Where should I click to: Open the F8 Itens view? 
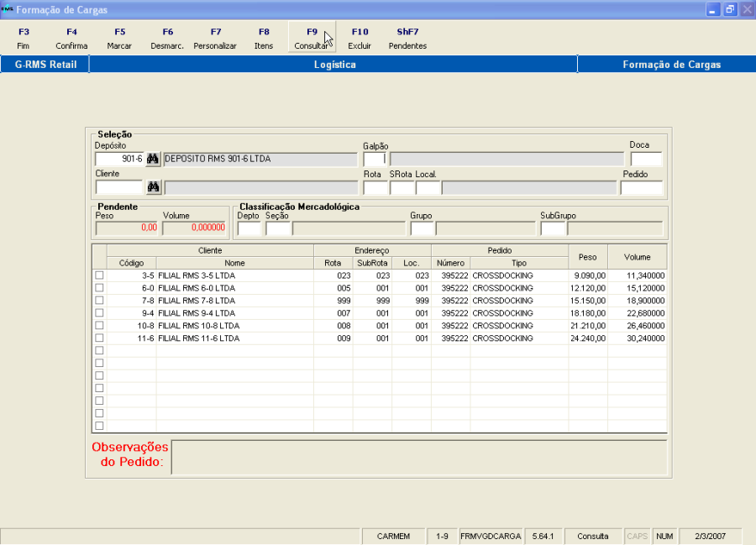(264, 38)
